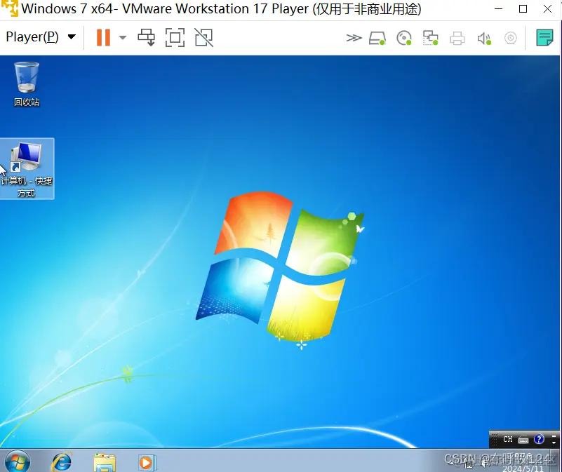Click the network adapter device icon
This screenshot has width=562, height=472.
tap(431, 38)
